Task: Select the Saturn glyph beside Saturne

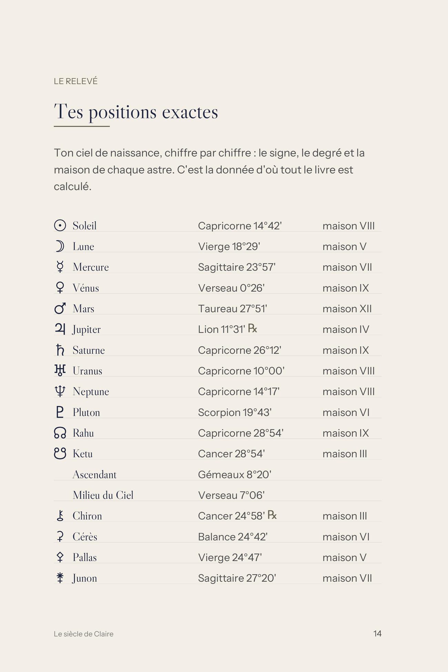Action: [x=60, y=349]
